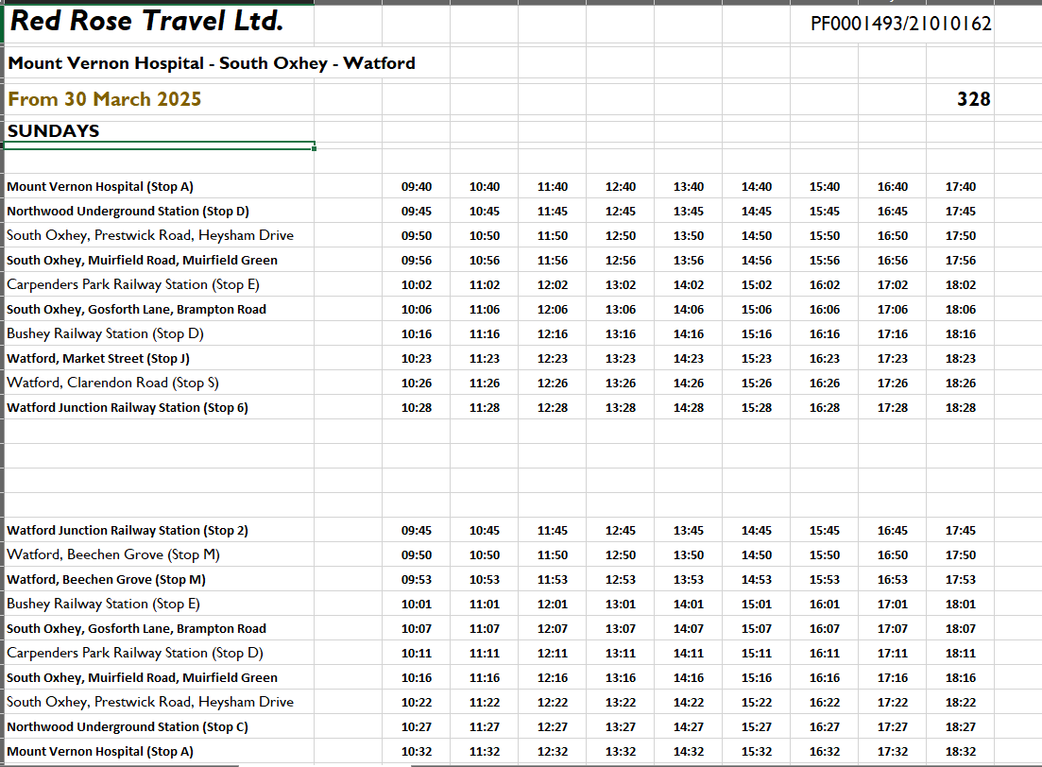Select the 14:53 time cell
The width and height of the screenshot is (1042, 767).
pos(757,580)
